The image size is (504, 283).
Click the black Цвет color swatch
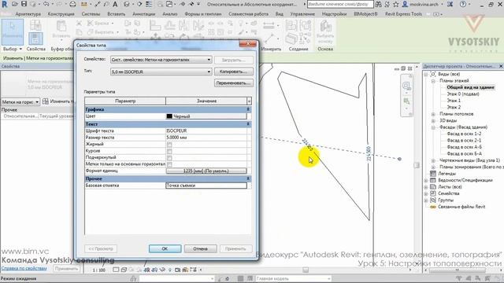pos(169,116)
